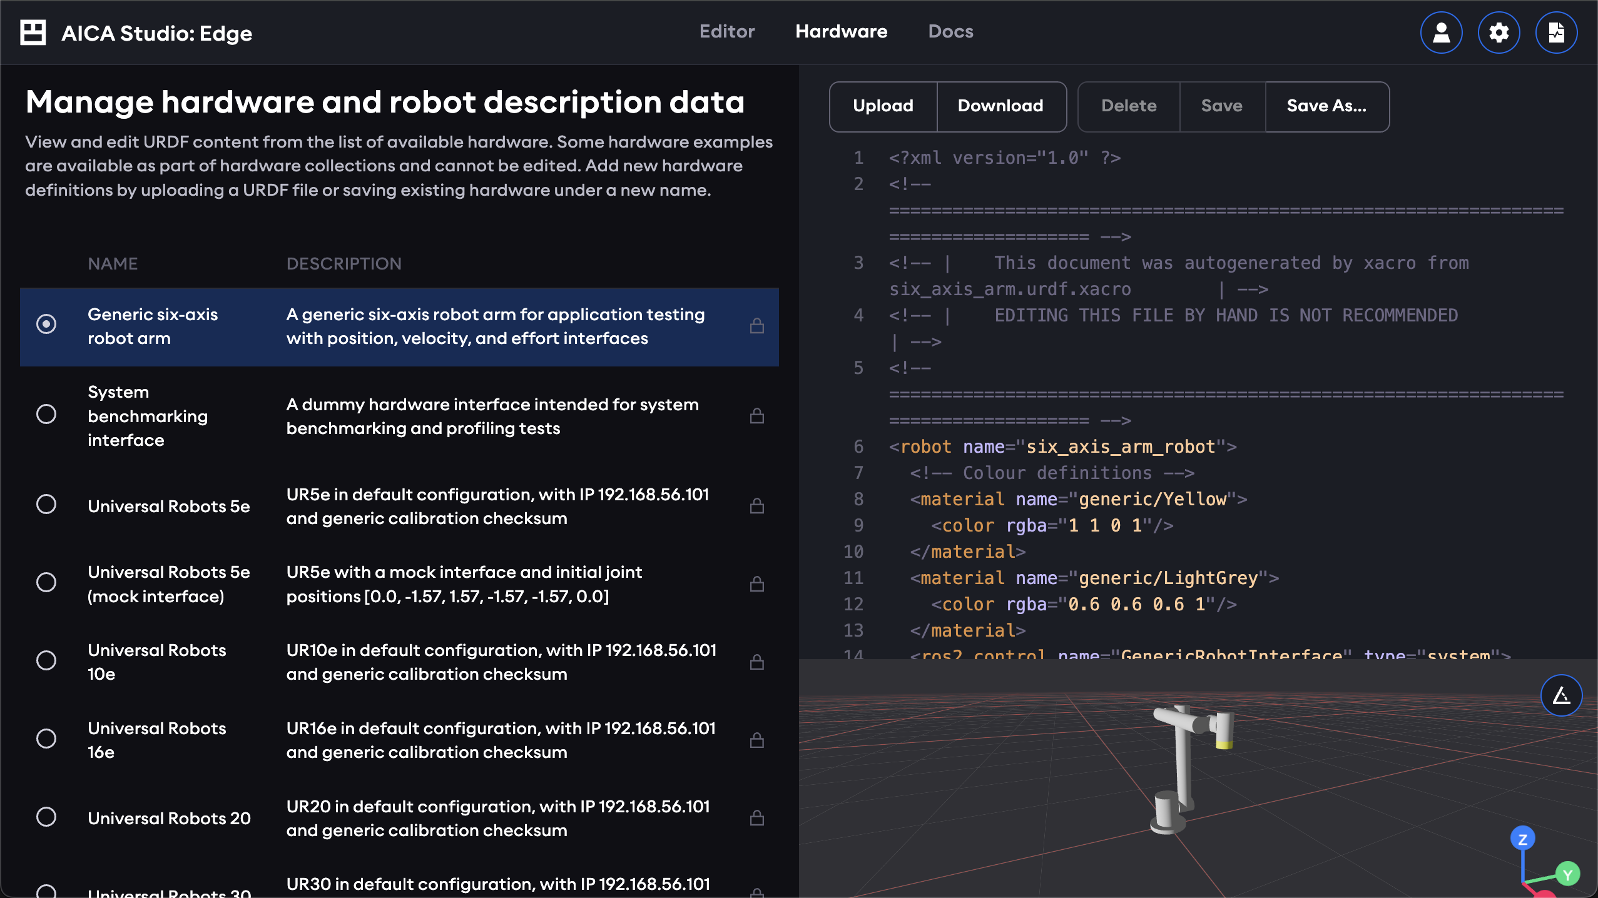Click the 'Universal Robots 20' name cell
Viewport: 1598px width, 898px height.
click(x=169, y=818)
